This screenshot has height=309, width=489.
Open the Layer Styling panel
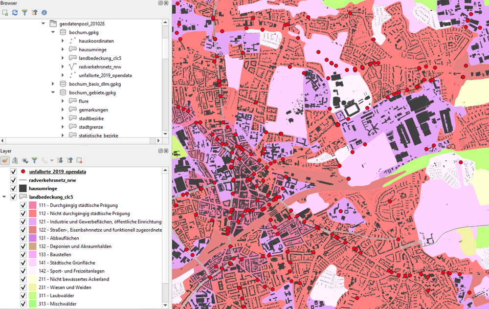(x=5, y=160)
